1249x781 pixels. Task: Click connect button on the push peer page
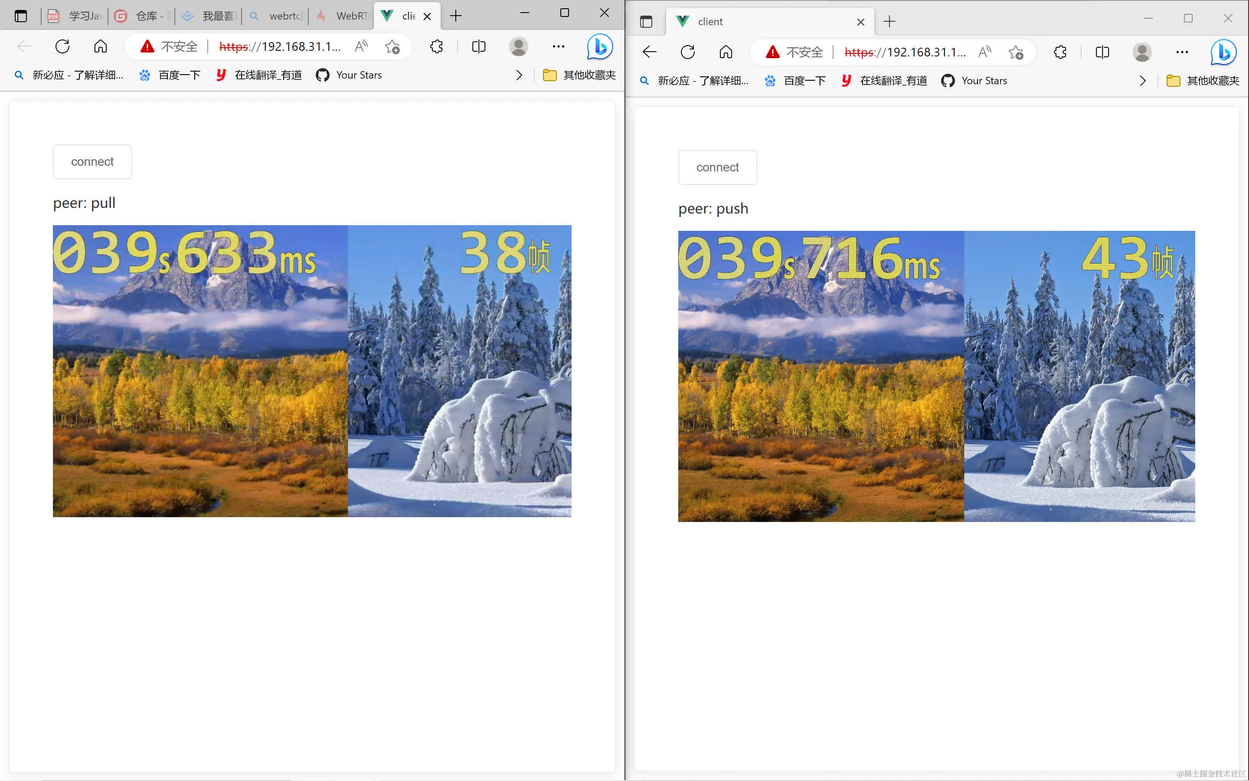coord(717,167)
